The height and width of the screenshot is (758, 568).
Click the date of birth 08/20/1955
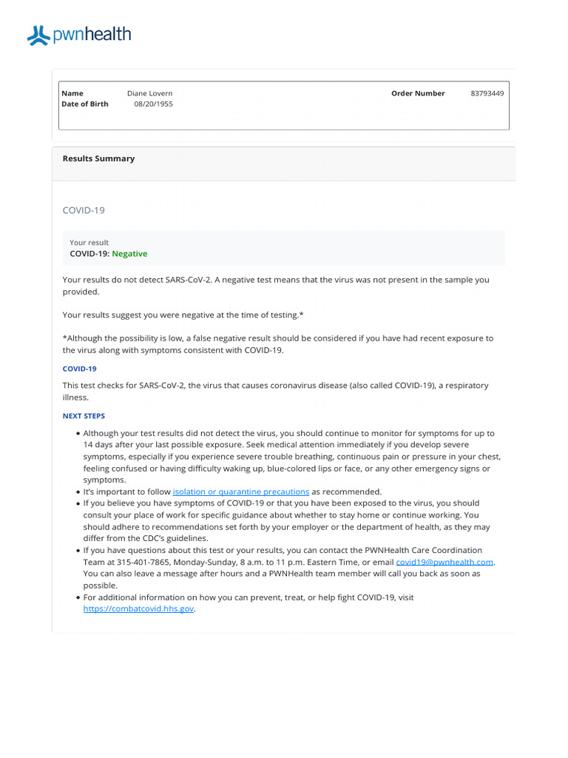pos(153,104)
